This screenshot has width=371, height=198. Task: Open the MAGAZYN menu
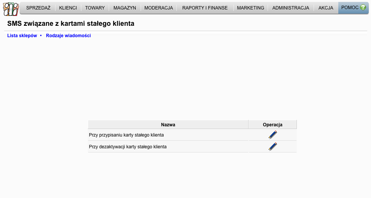[125, 8]
